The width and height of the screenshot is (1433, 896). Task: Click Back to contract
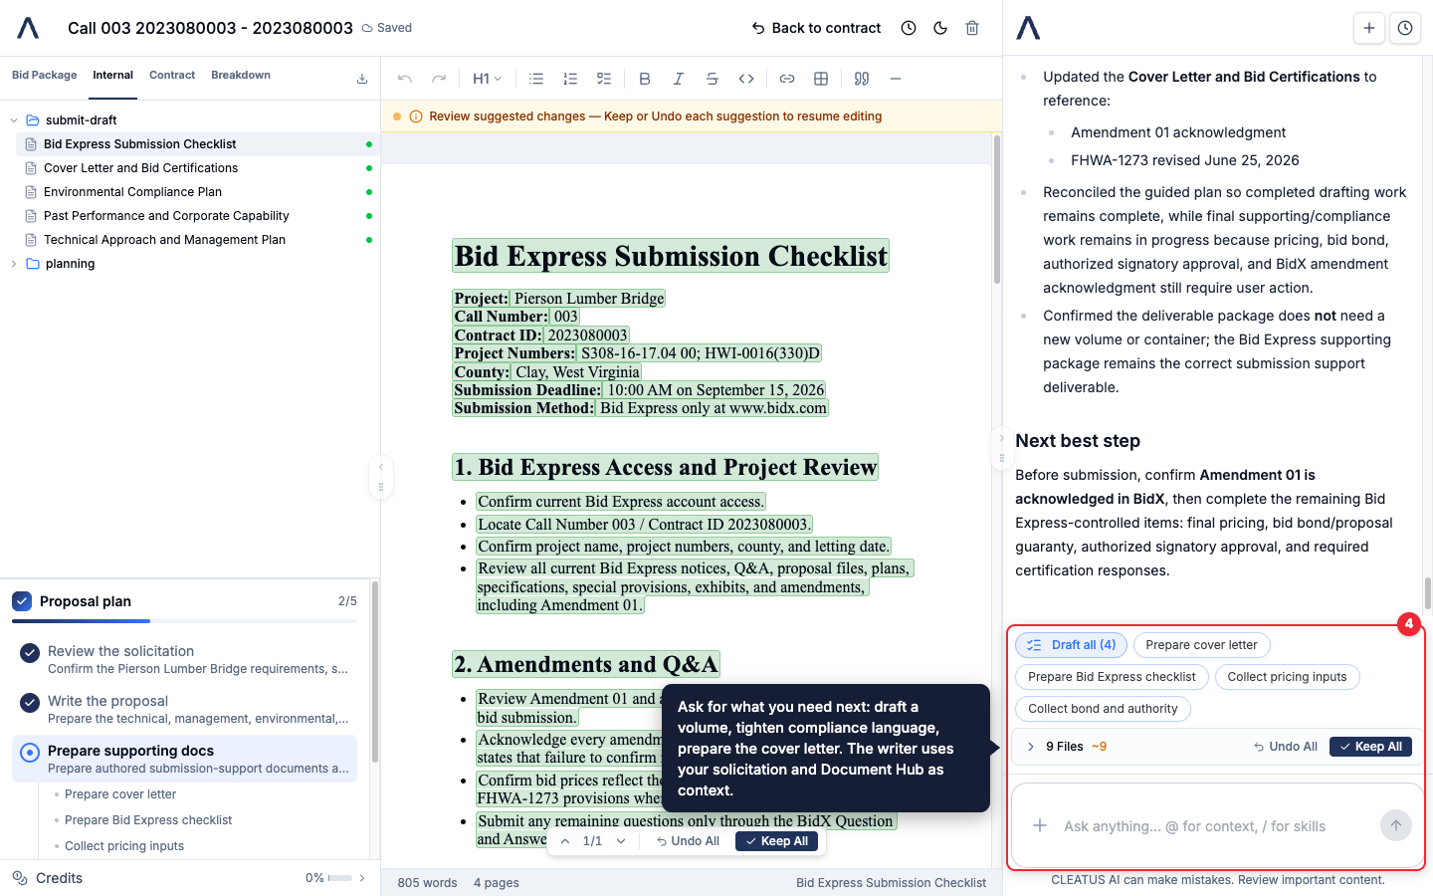816,28
